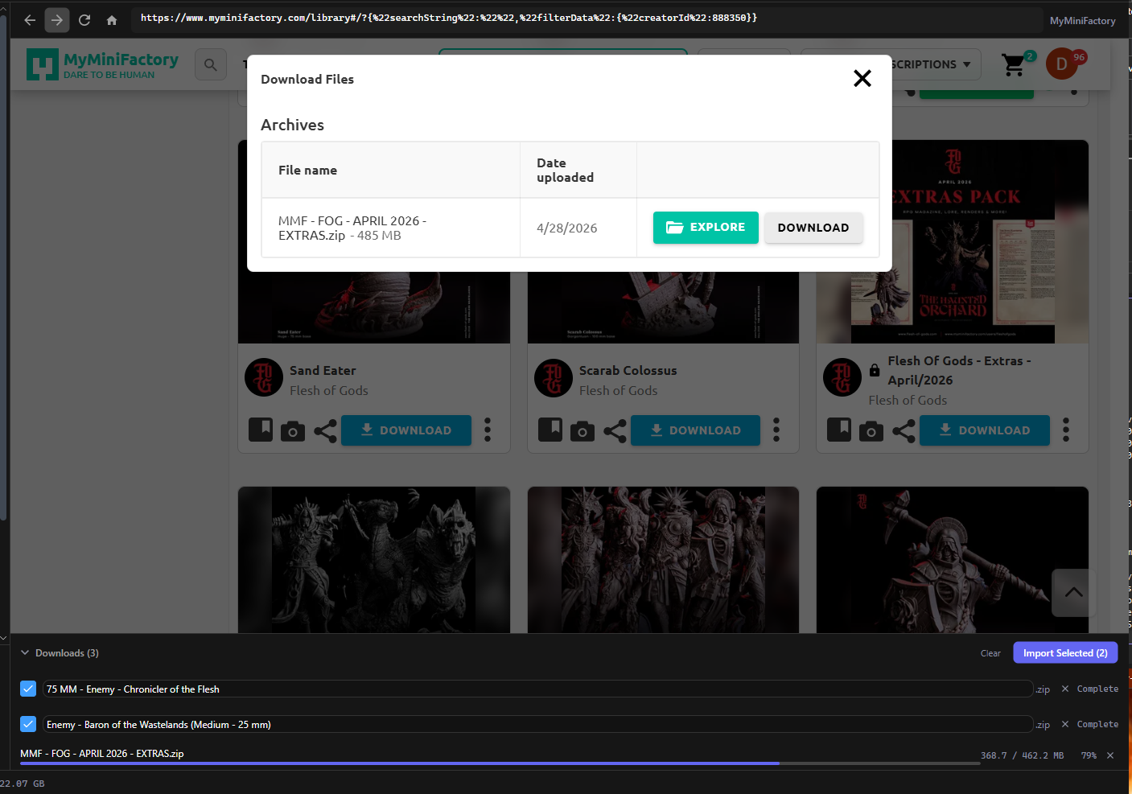
Task: Explore the EXTRAS.zip archive contents
Action: click(706, 228)
